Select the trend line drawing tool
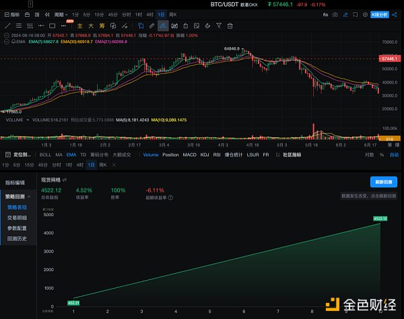The image size is (404, 319). tap(7, 26)
